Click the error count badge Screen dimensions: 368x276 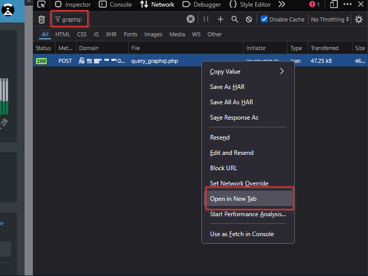314,5
